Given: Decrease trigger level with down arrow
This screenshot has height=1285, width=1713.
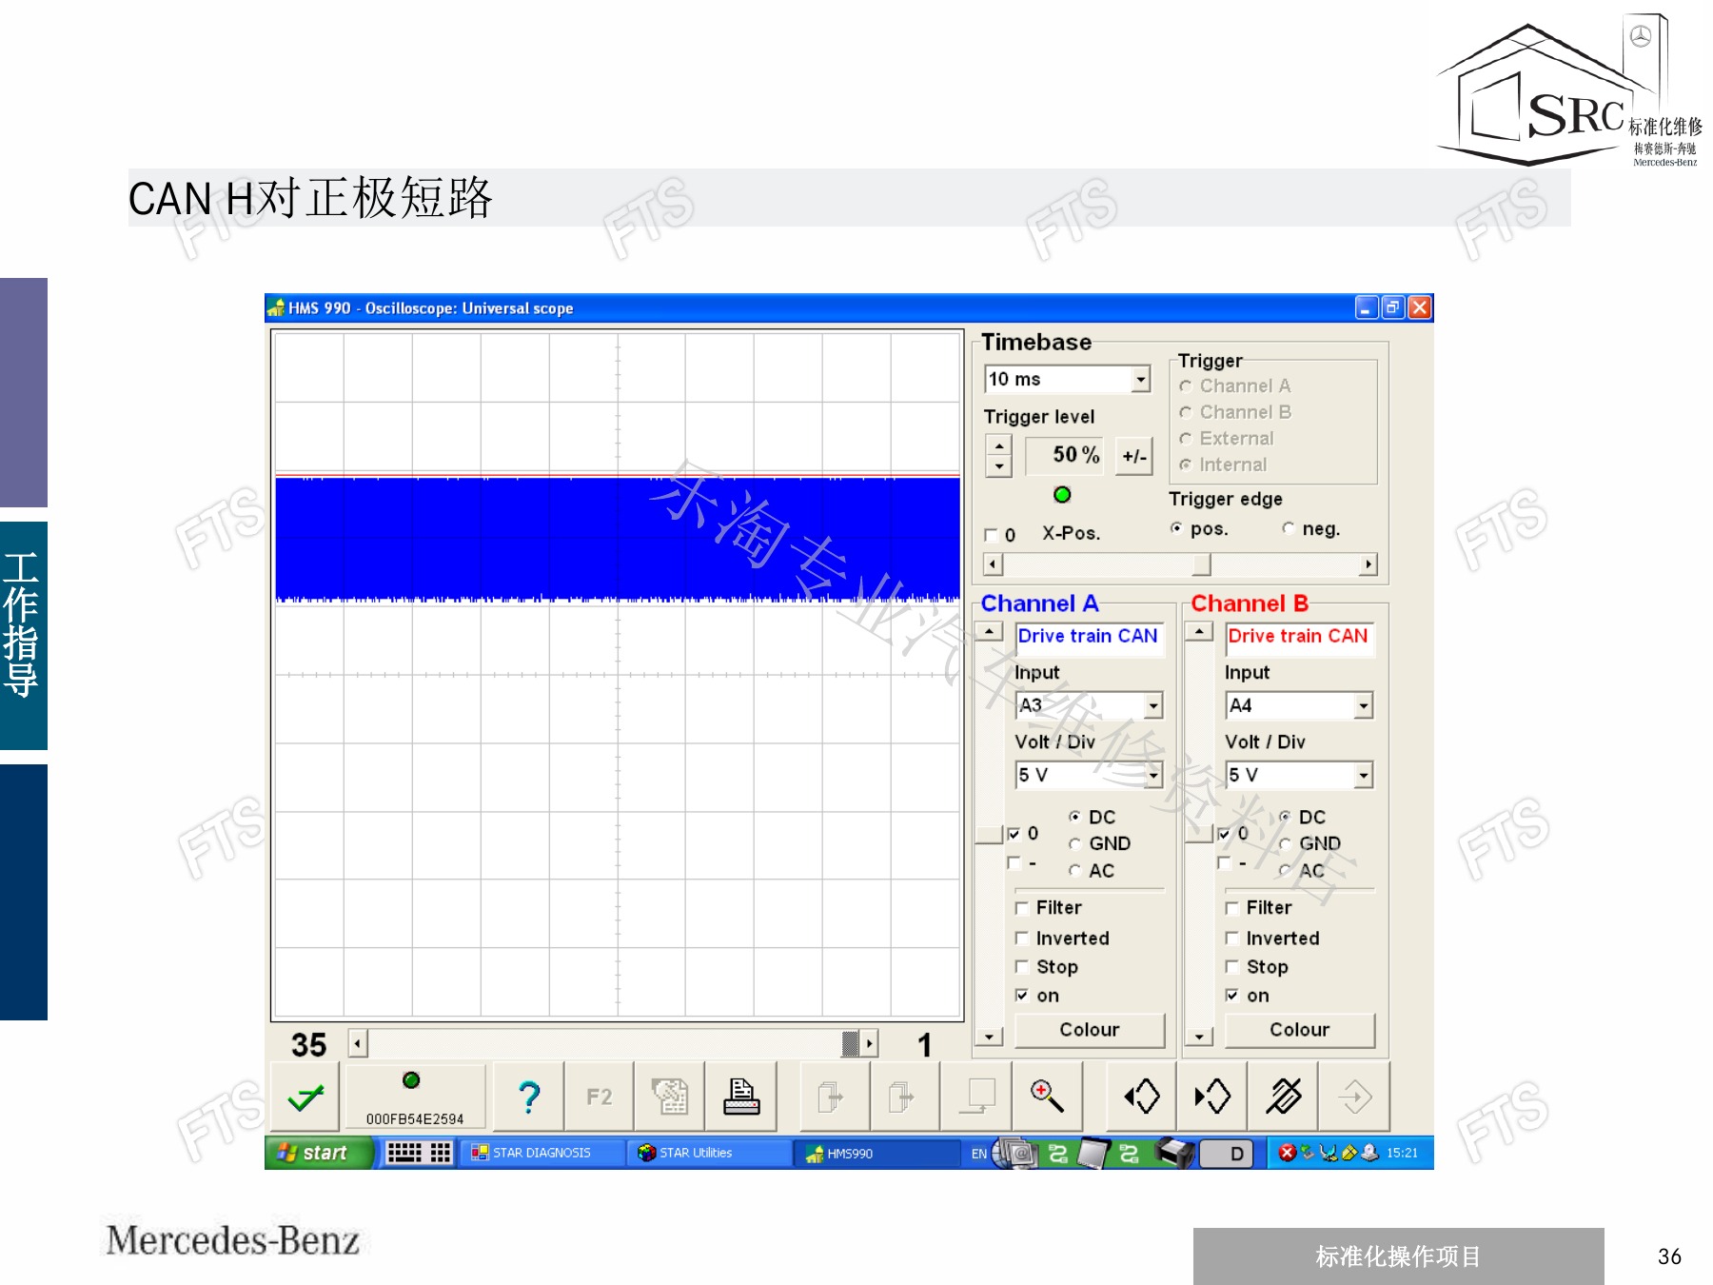Looking at the screenshot, I should 998,466.
